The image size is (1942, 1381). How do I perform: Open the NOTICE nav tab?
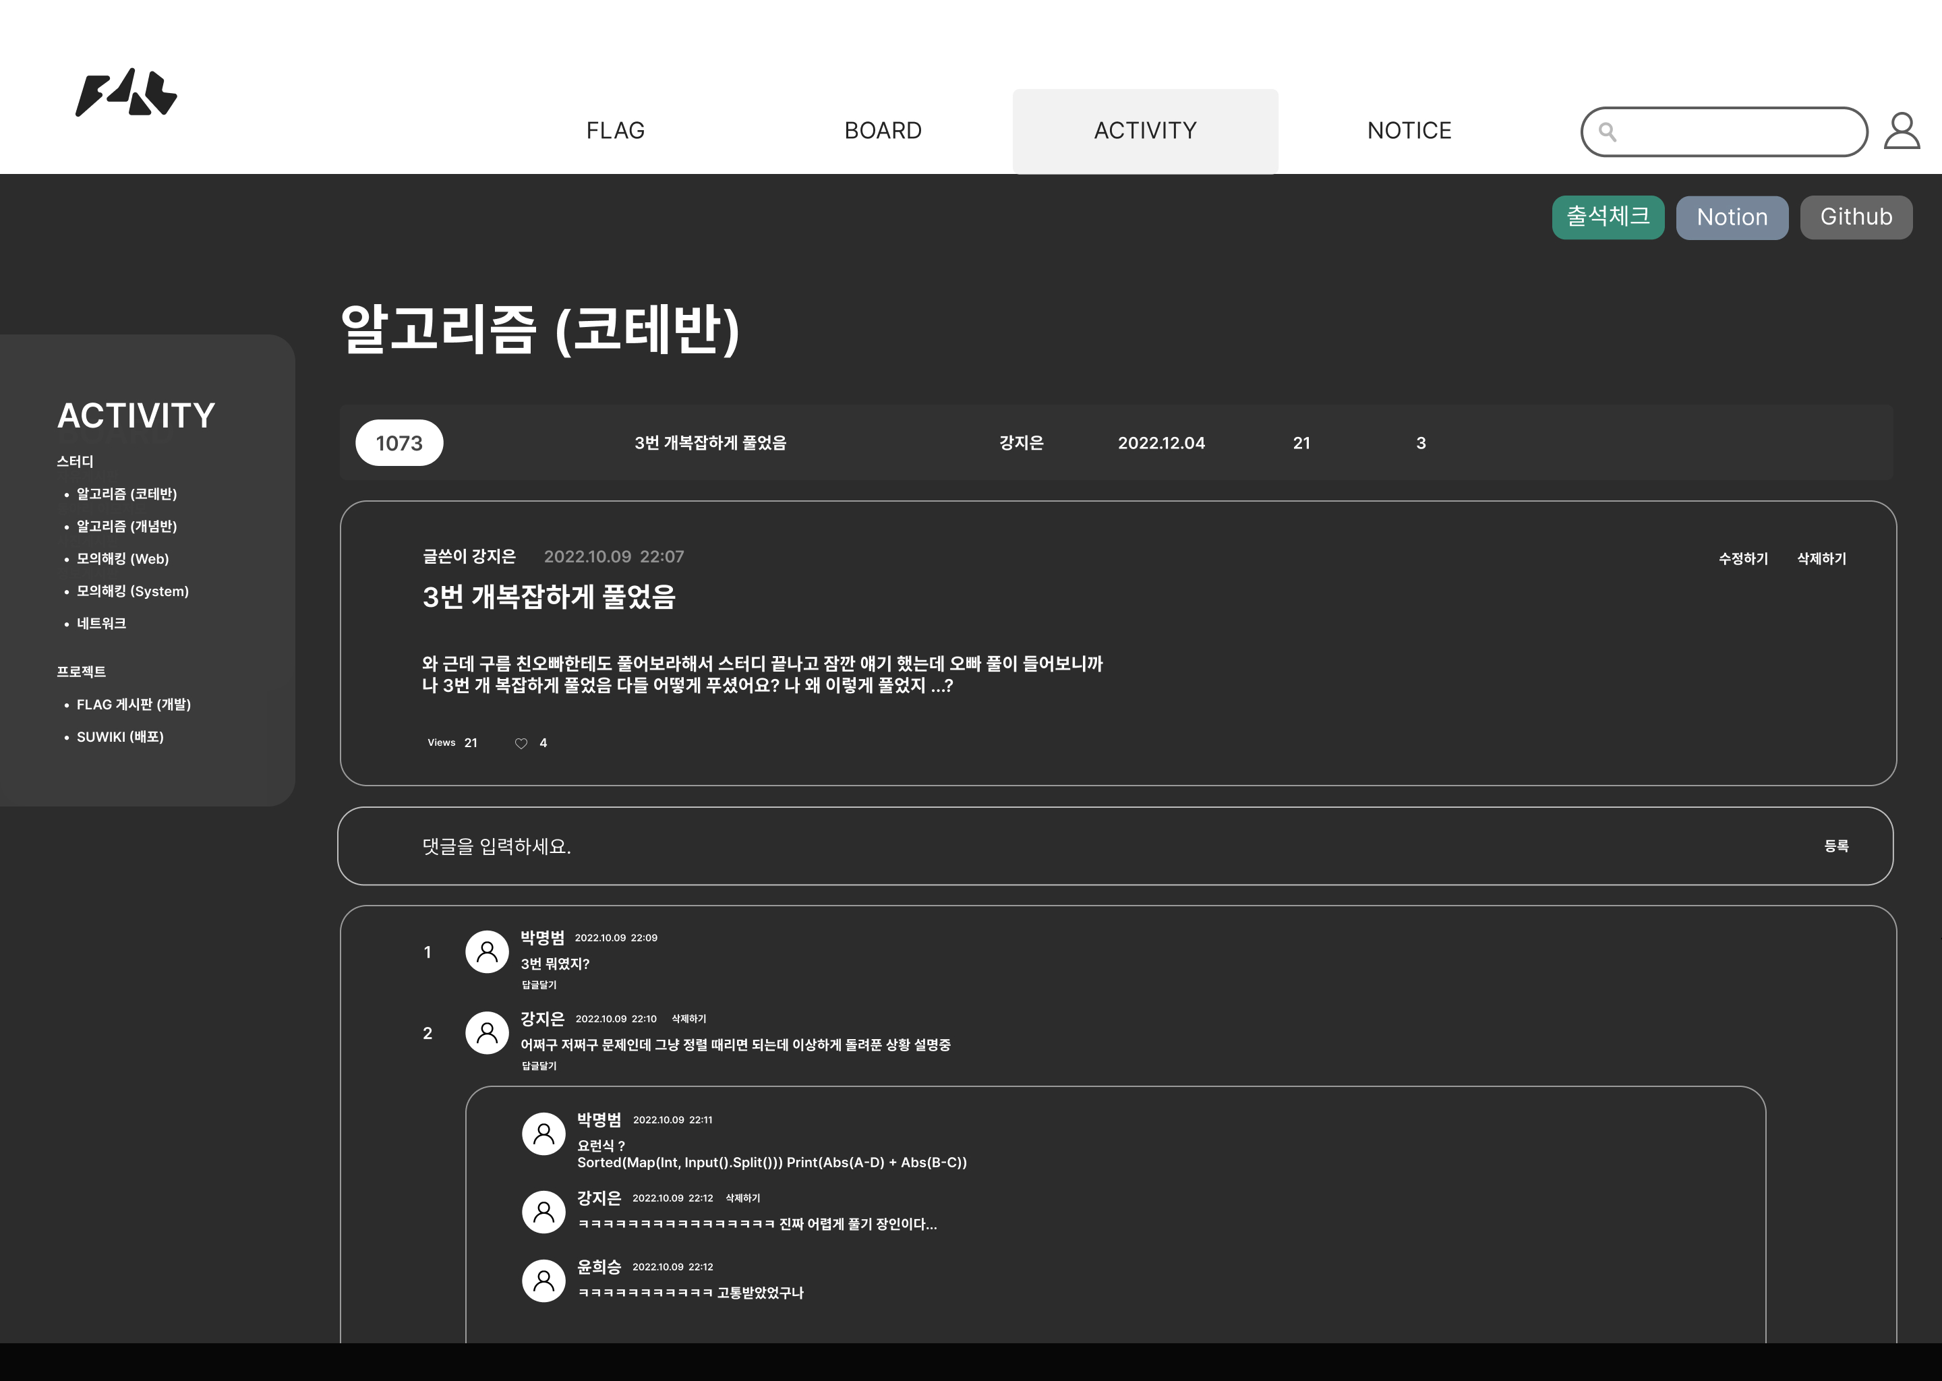[1409, 130]
